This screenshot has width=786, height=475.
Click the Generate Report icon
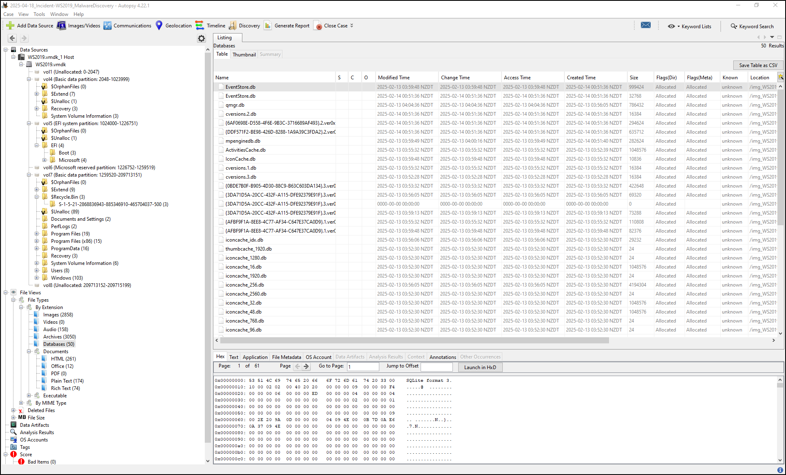point(268,26)
